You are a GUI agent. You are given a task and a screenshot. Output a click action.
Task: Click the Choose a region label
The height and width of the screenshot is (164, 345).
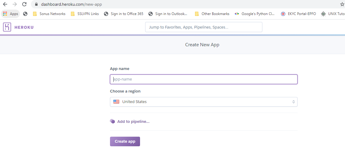(x=125, y=91)
